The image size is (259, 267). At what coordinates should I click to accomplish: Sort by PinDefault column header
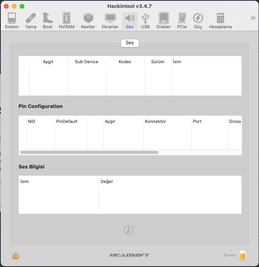(71, 121)
